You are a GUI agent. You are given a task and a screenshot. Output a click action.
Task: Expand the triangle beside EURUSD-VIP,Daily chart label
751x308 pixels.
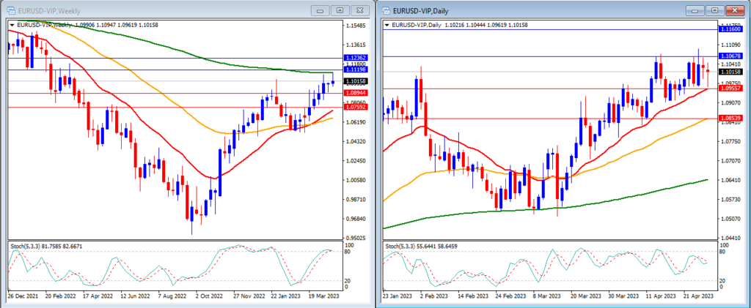pyautogui.click(x=387, y=25)
